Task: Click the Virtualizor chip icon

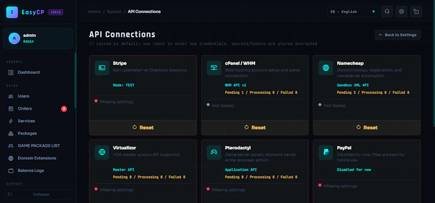Action: [102, 153]
